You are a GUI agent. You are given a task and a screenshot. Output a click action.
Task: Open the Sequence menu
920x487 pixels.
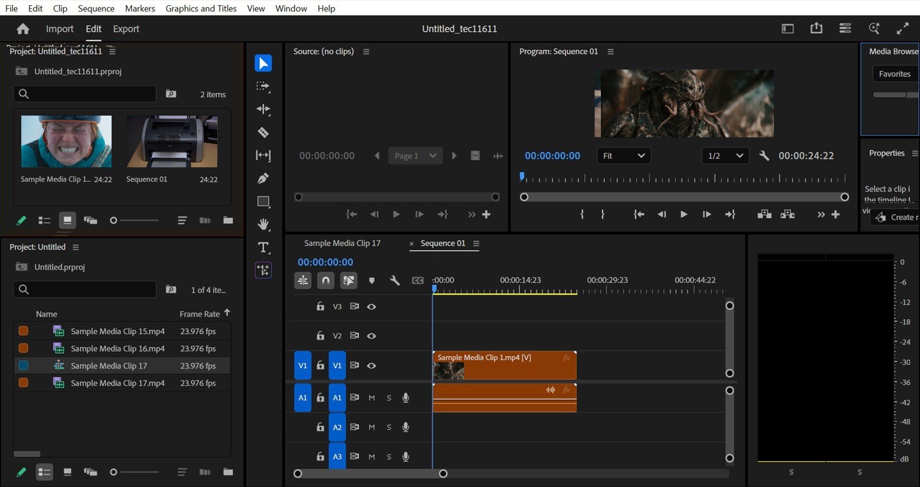point(96,8)
